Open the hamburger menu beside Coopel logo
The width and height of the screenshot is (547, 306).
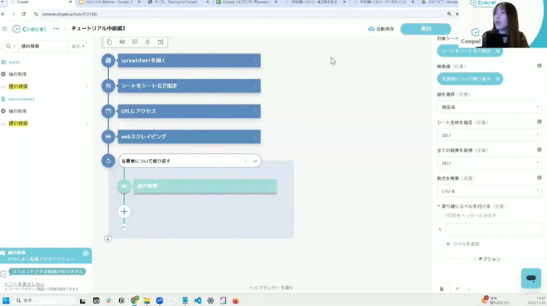pos(4,29)
